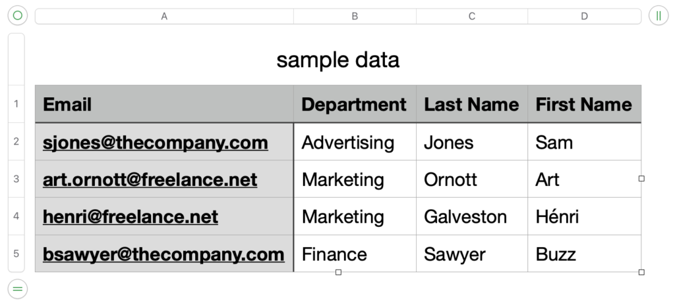The height and width of the screenshot is (307, 675).
Task: Click the add rows handle icon
Action: tap(18, 289)
